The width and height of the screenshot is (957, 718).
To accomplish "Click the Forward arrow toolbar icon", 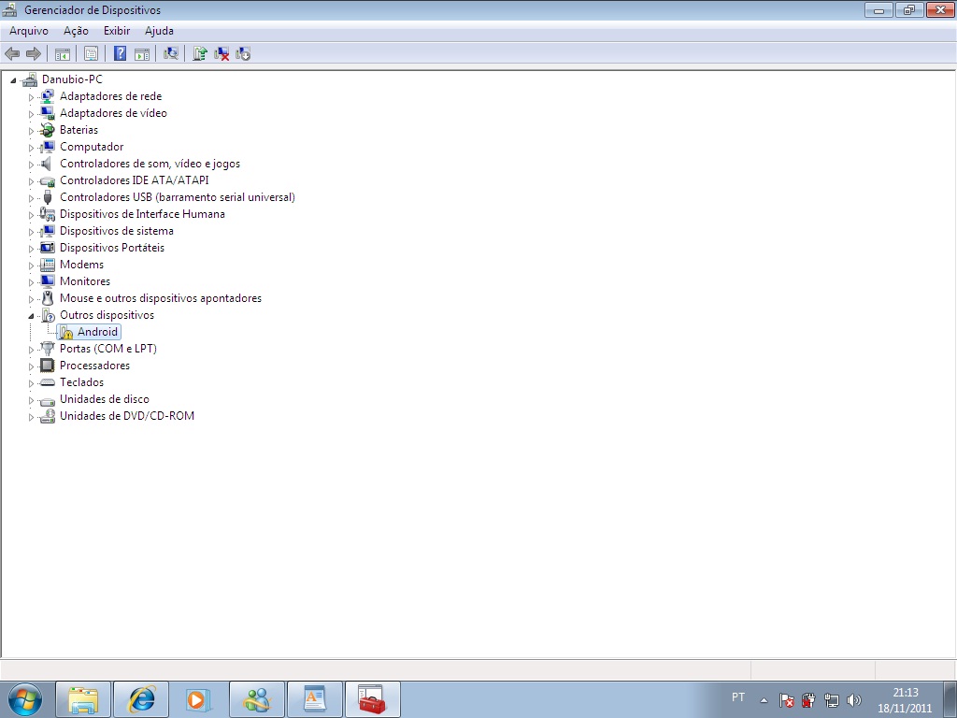I will pyautogui.click(x=34, y=53).
